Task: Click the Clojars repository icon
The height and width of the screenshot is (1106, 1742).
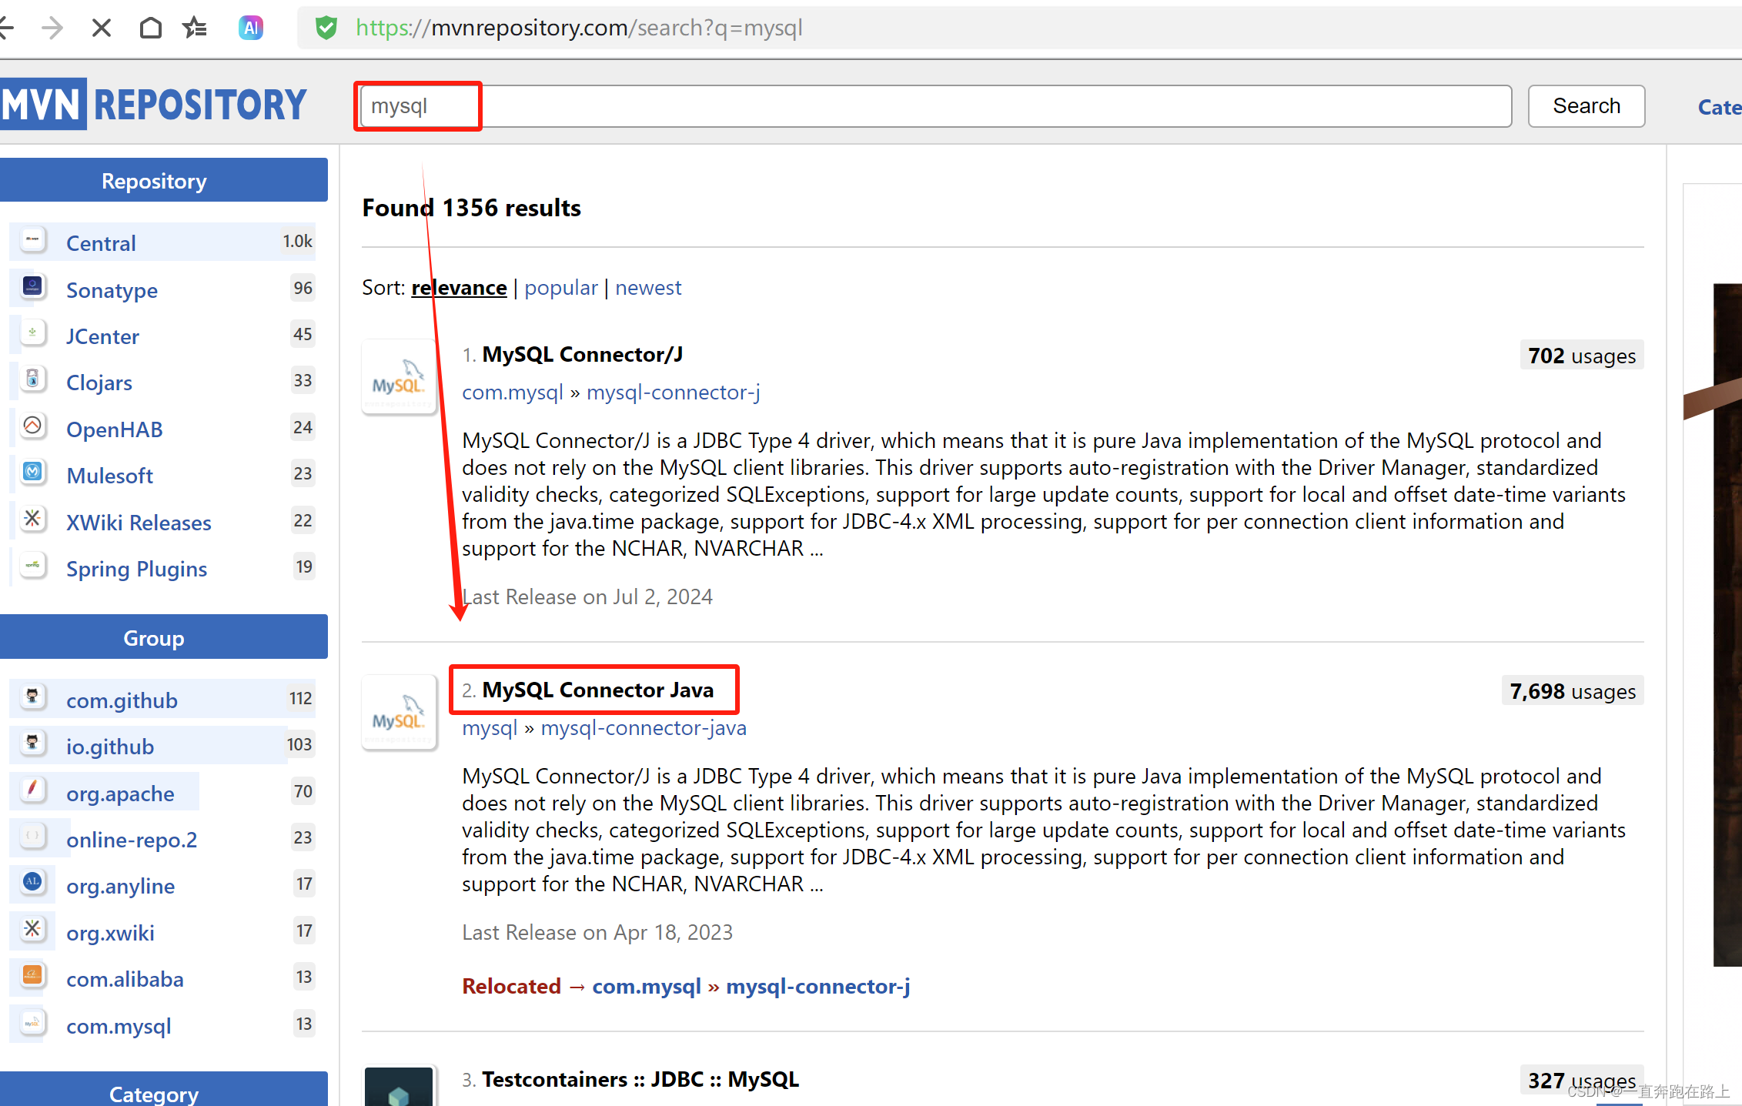Action: (32, 379)
